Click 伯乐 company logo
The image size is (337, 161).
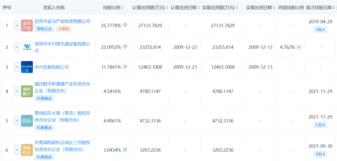click(27, 121)
